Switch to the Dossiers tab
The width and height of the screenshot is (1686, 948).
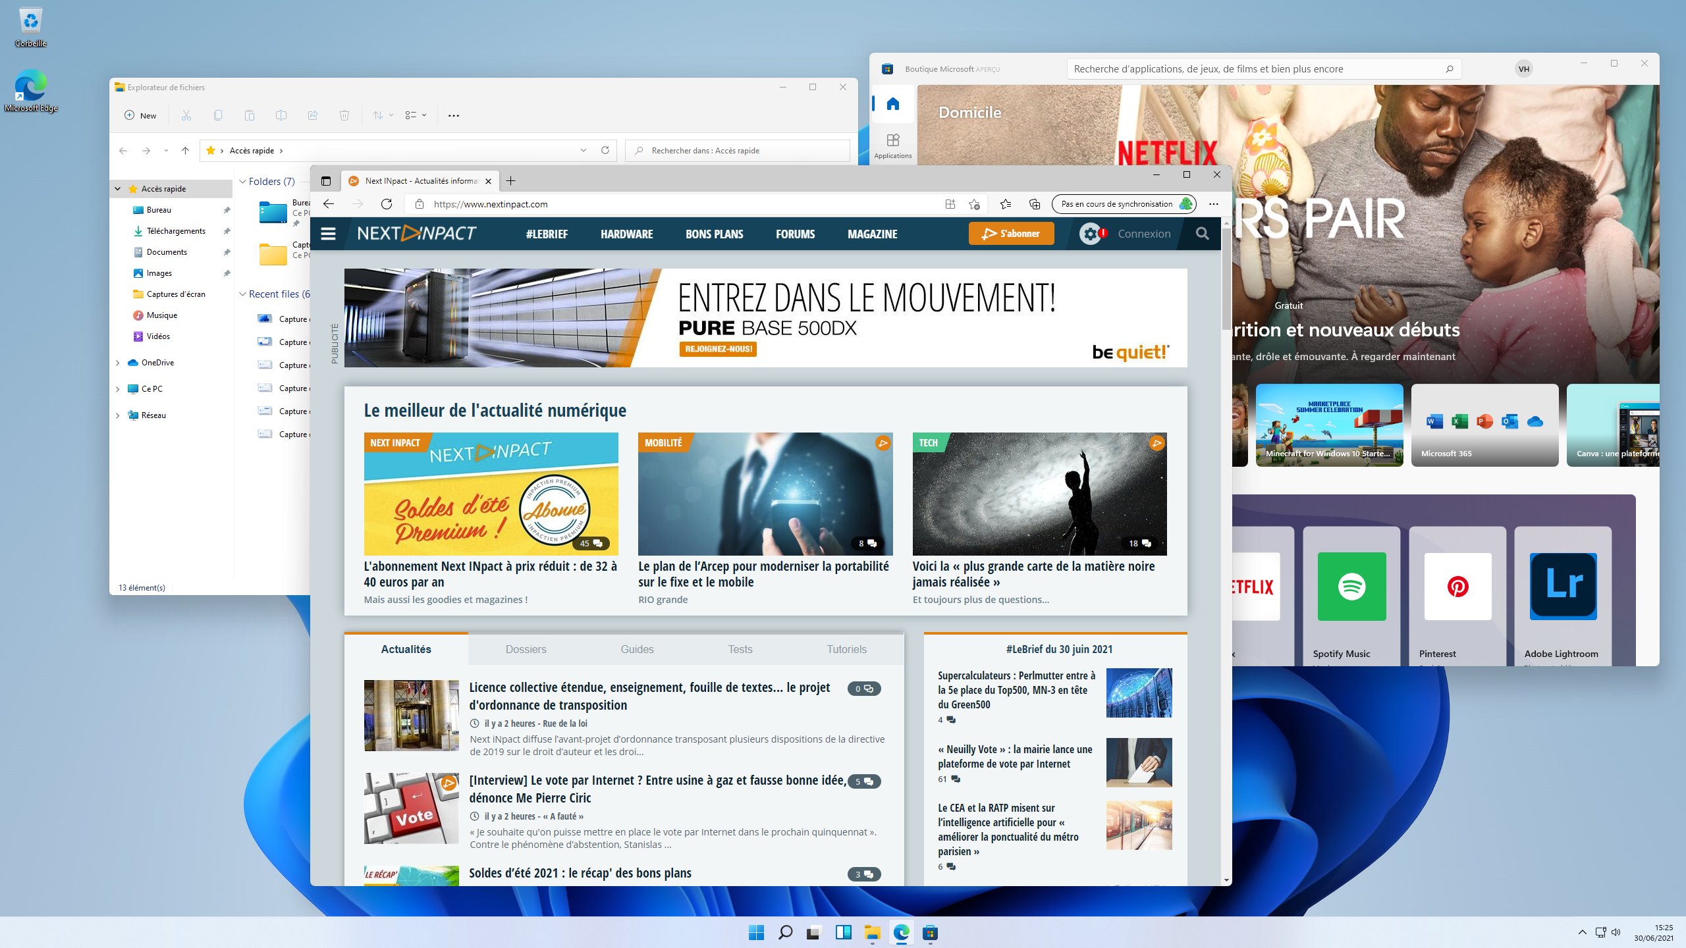(x=526, y=649)
